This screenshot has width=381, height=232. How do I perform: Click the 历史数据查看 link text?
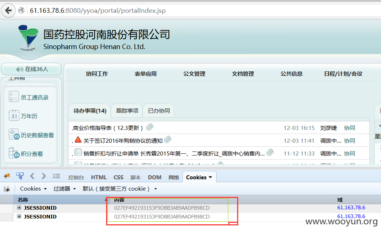[37, 135]
